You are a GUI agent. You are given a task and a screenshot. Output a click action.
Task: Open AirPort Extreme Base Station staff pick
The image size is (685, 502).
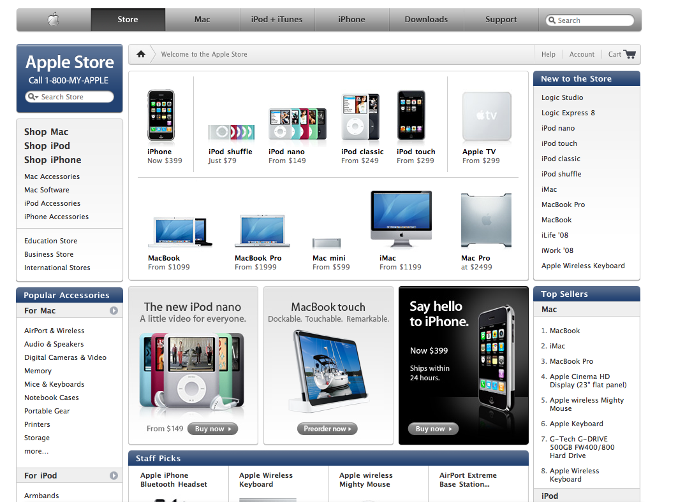pos(468,480)
